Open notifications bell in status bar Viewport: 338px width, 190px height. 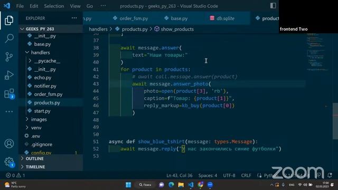click(330, 175)
